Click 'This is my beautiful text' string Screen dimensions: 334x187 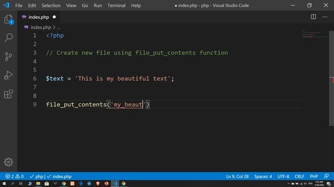[123, 78]
